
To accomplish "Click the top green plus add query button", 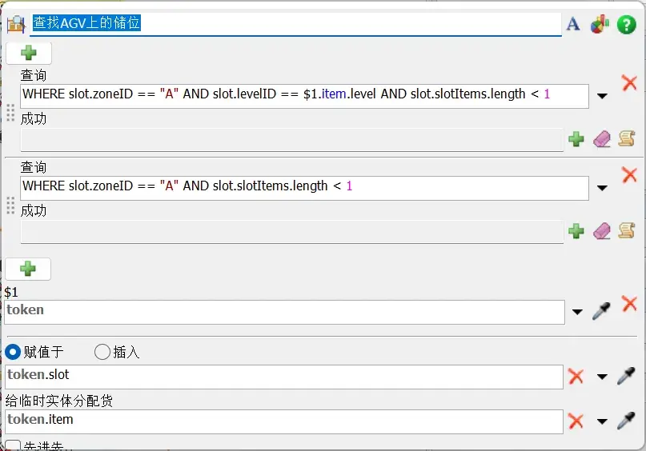I will [29, 54].
